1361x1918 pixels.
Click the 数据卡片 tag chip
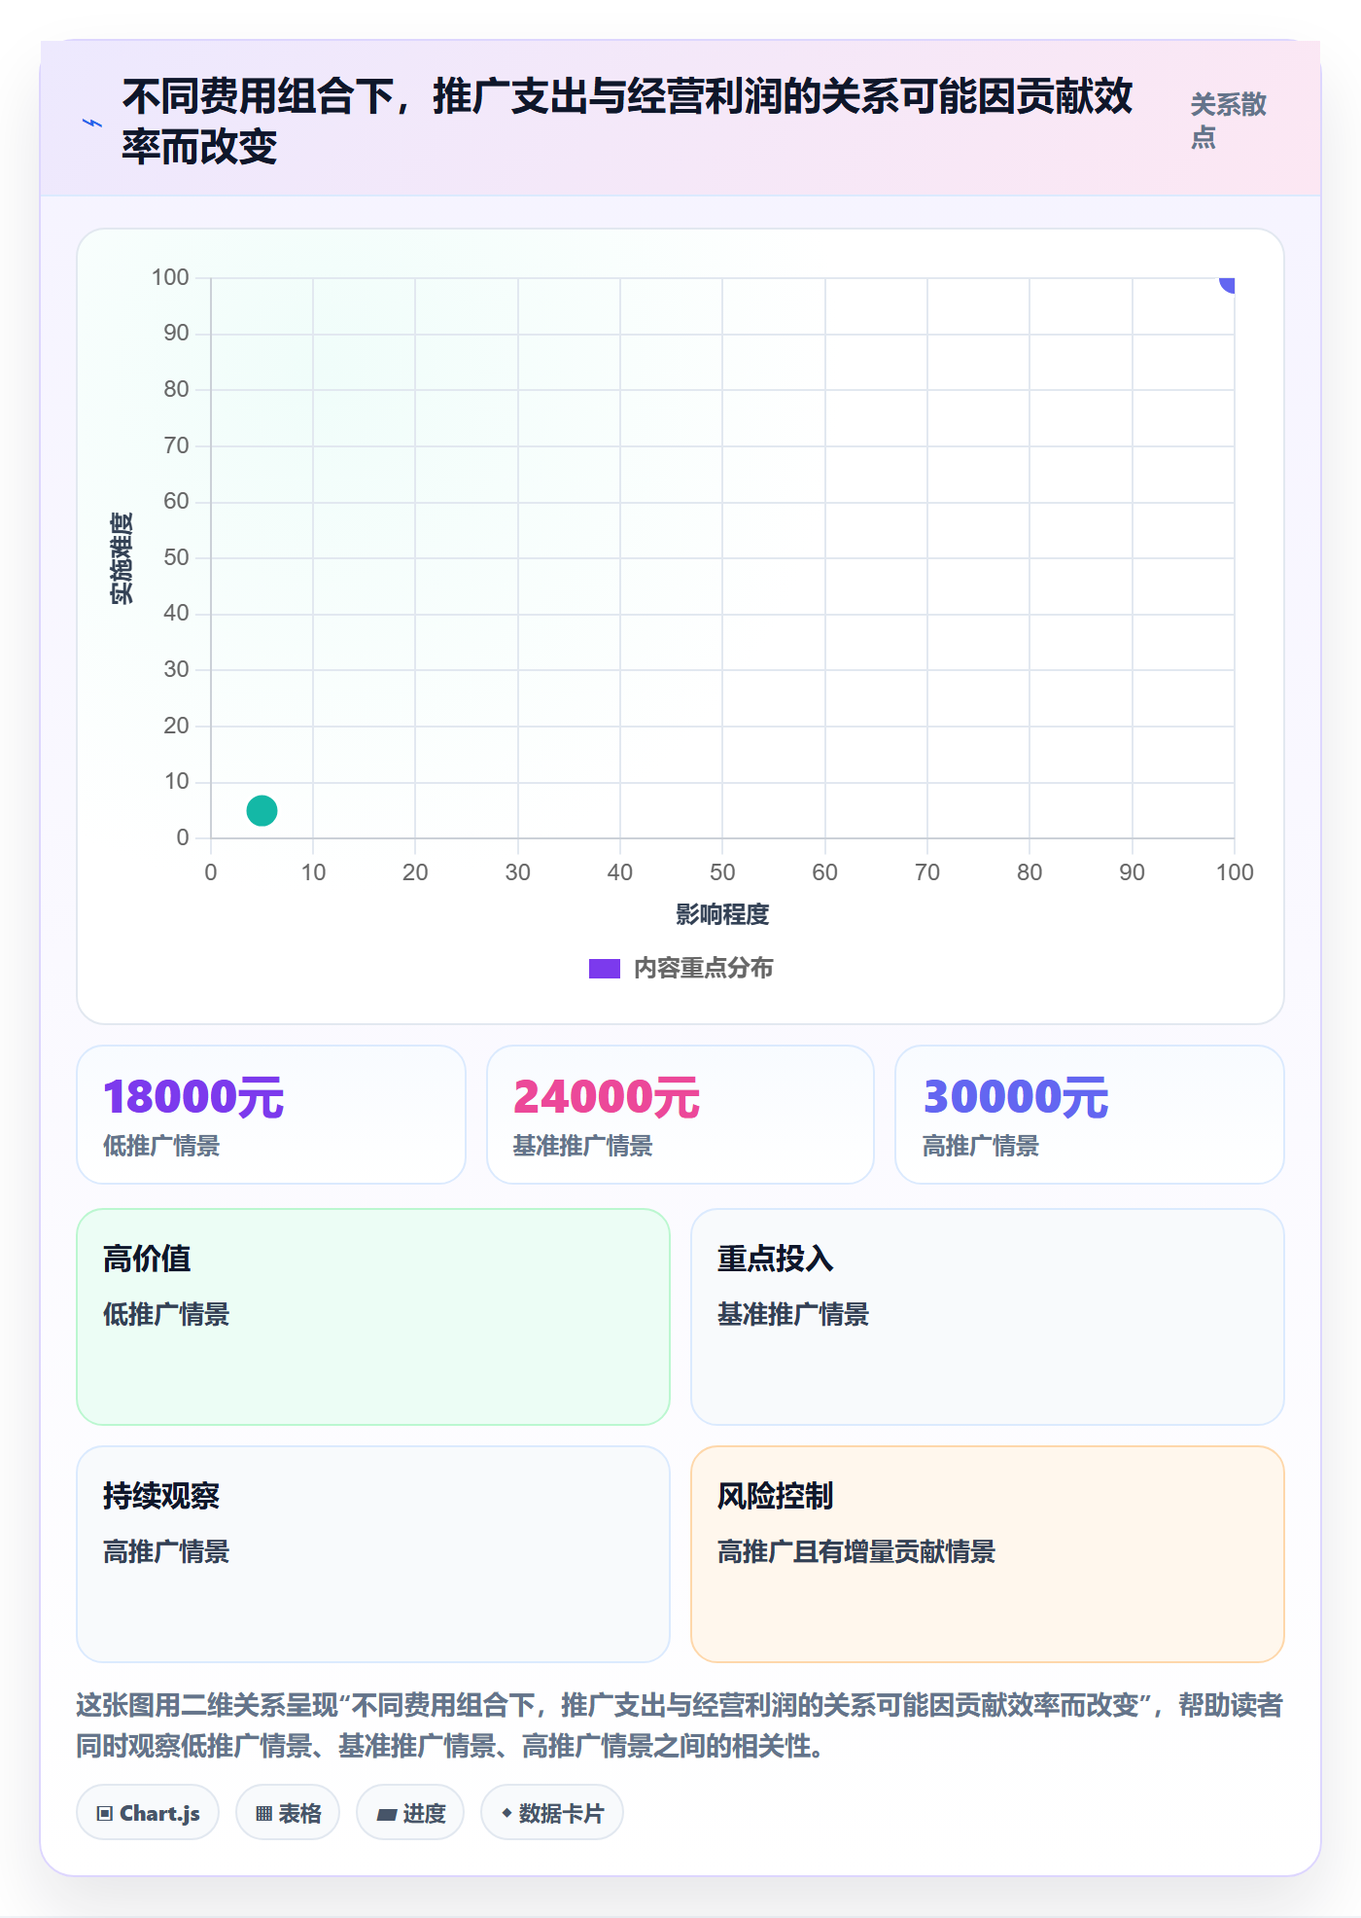(x=552, y=1813)
